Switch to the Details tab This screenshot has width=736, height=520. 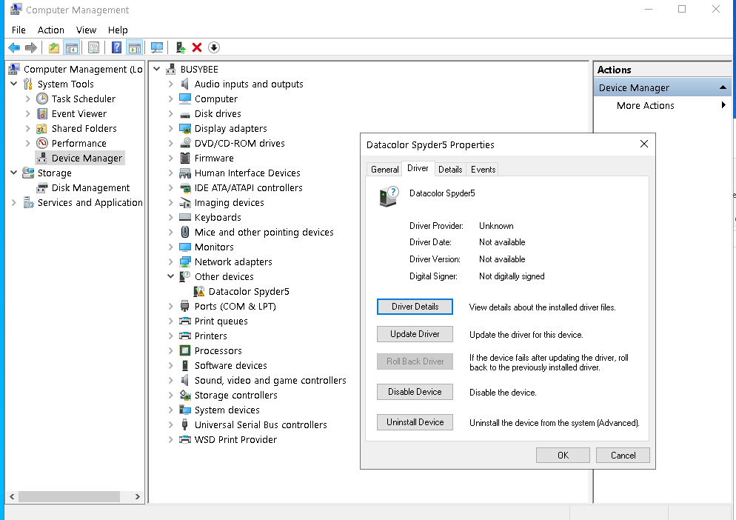450,170
